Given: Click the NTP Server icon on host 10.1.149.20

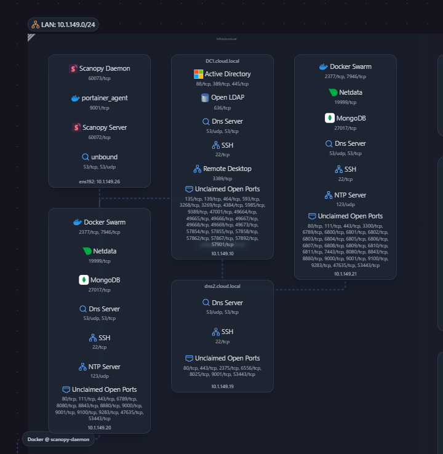Looking at the screenshot, I should tap(82, 367).
